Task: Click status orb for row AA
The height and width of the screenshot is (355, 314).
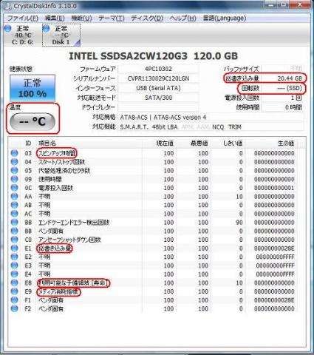Action: tap(15, 196)
